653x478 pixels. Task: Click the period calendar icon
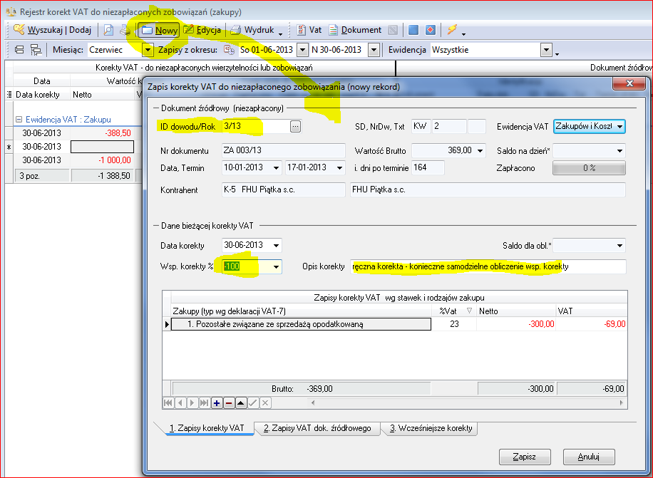click(x=229, y=50)
